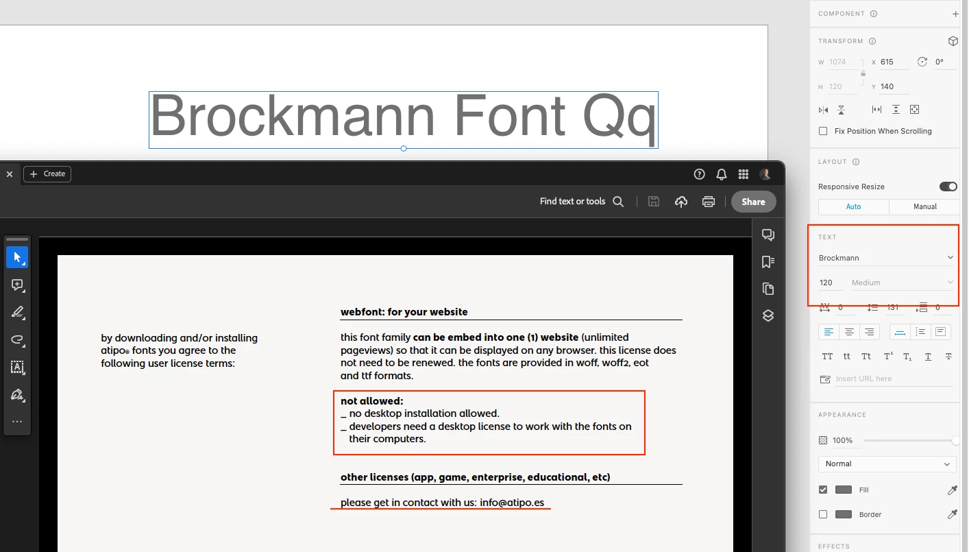This screenshot has width=969, height=552.
Task: Switch responsive resize to the Auto tab
Action: point(854,206)
